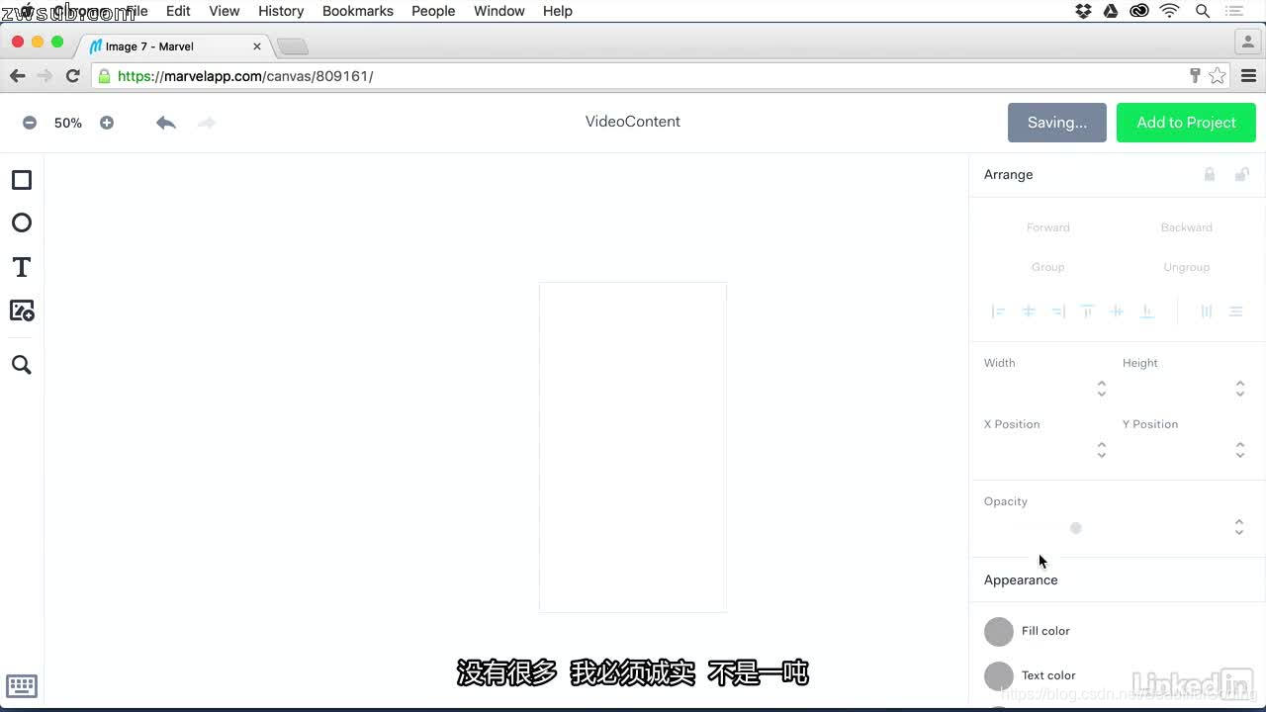Ungroup the selected elements
Screen dimensions: 1266x712
click(1187, 267)
